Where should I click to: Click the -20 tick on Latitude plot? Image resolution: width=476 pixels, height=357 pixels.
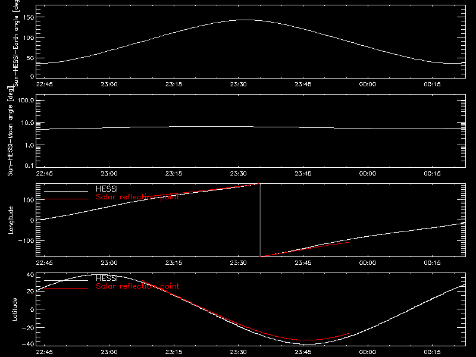(28, 328)
